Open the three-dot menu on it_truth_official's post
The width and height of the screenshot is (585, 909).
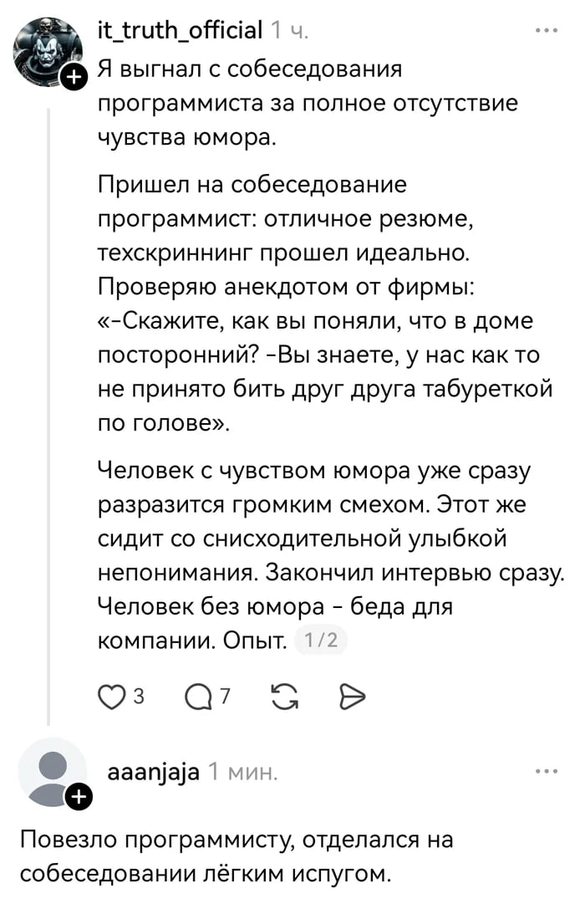tap(547, 31)
